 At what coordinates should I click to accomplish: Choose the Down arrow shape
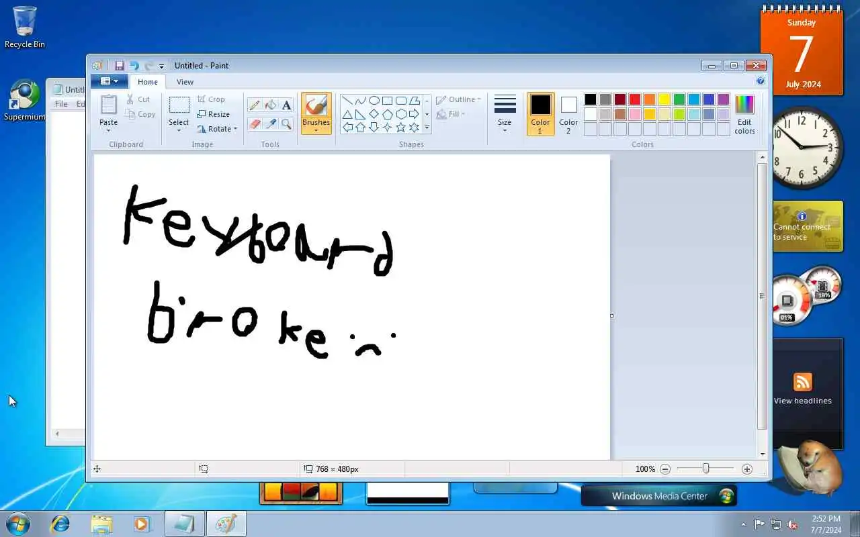[374, 128]
